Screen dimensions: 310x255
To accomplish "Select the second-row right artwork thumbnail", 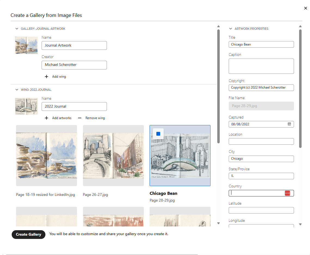I will pos(180,217).
